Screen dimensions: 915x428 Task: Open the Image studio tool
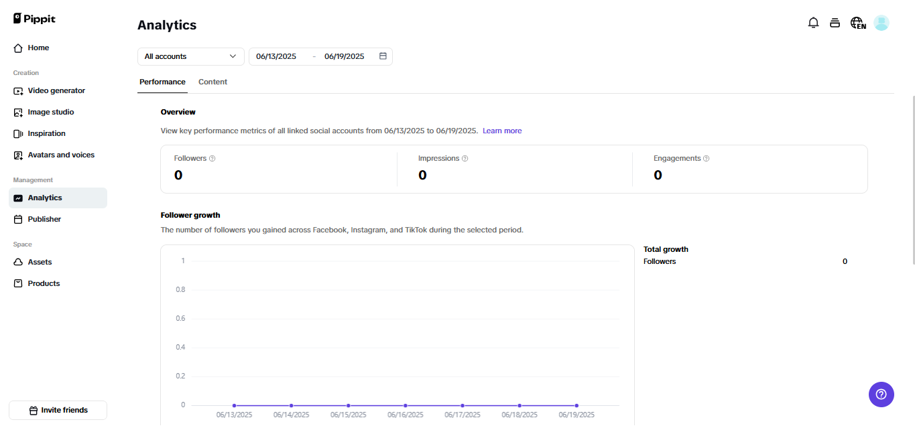[x=52, y=112]
